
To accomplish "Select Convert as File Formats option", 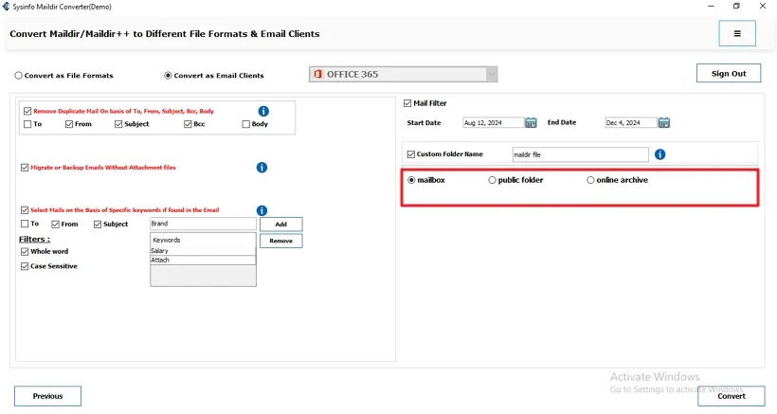I will pyautogui.click(x=19, y=76).
